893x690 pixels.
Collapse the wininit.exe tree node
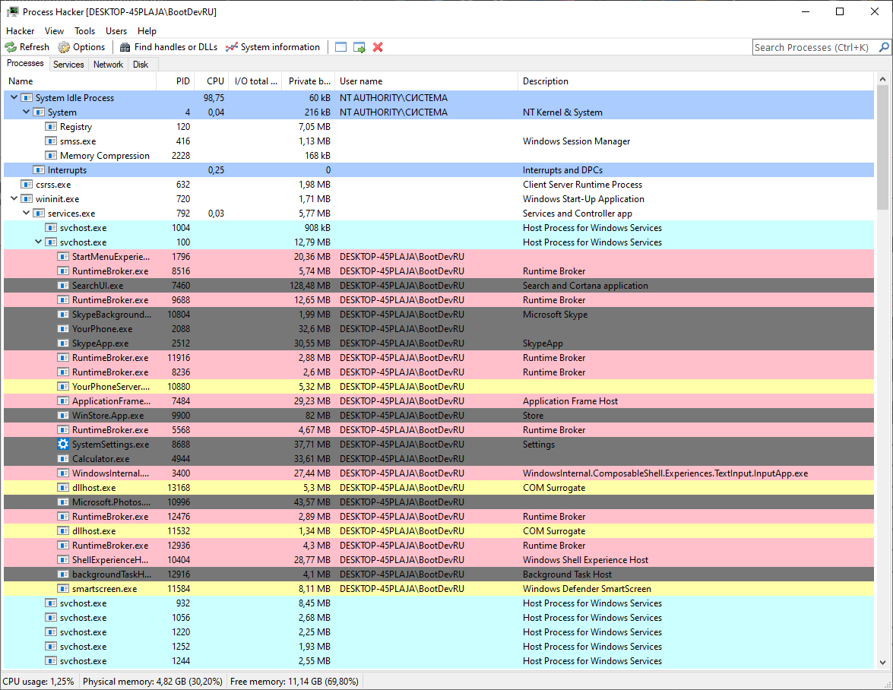[14, 198]
